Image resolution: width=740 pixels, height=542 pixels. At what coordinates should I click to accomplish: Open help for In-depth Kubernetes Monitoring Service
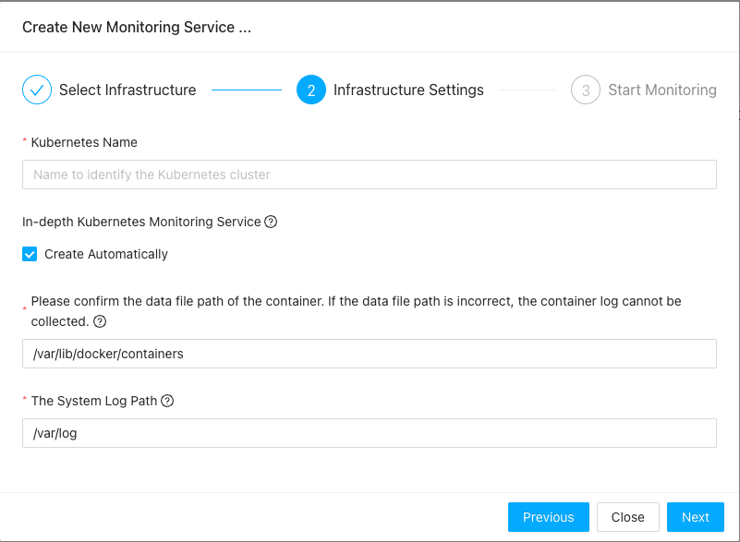click(271, 222)
